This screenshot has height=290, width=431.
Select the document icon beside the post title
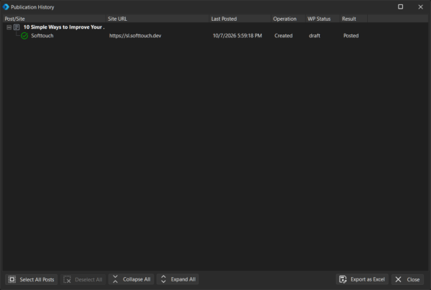[x=17, y=27]
